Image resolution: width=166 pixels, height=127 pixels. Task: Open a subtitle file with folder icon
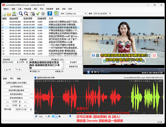(x=9, y=14)
